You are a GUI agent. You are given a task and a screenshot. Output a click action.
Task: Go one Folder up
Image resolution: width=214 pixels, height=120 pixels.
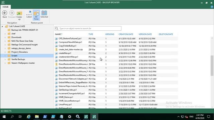tap(19, 16)
